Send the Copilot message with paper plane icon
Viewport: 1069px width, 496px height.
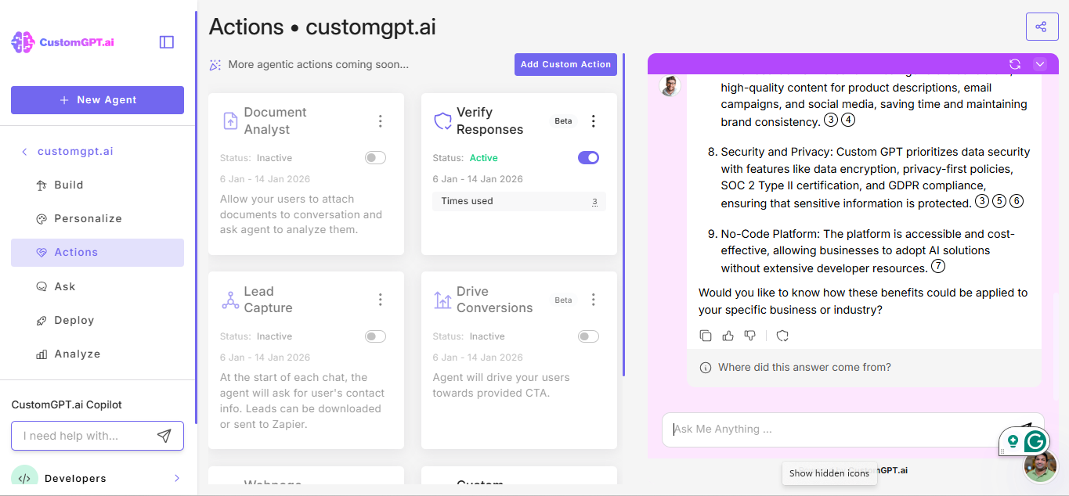coord(164,436)
